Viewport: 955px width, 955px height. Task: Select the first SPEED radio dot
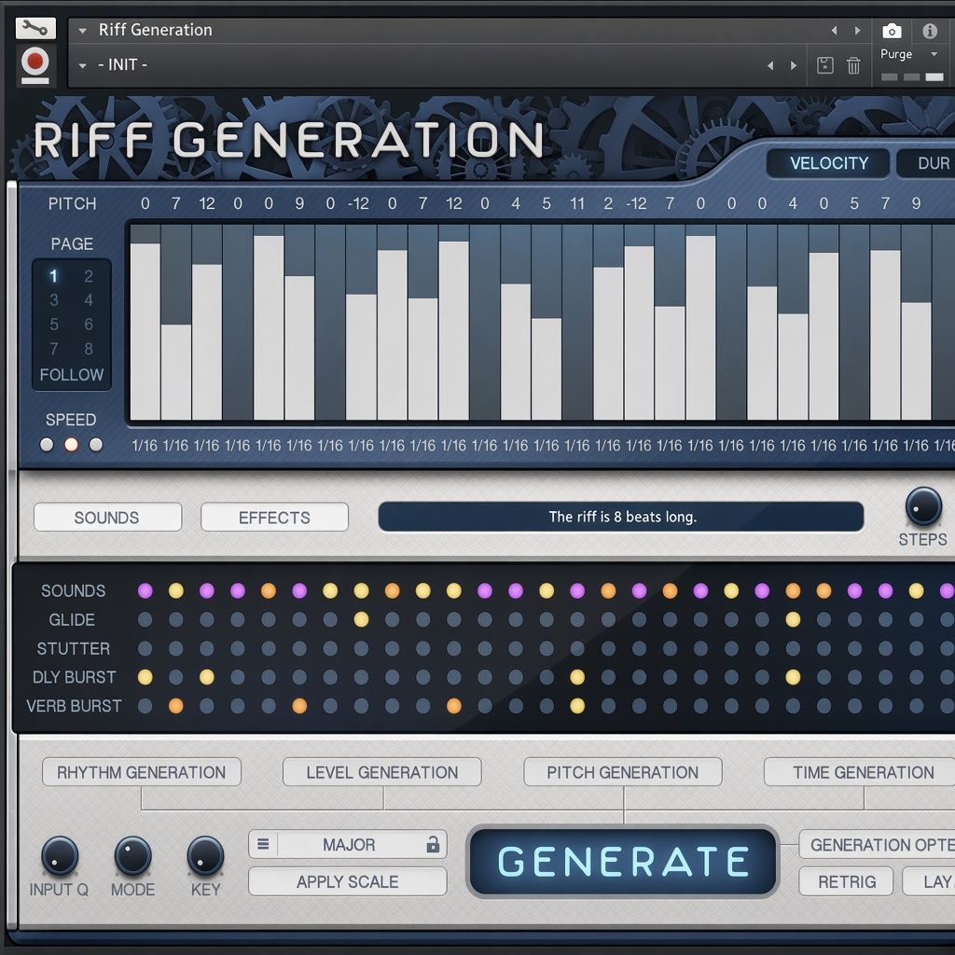(x=47, y=445)
